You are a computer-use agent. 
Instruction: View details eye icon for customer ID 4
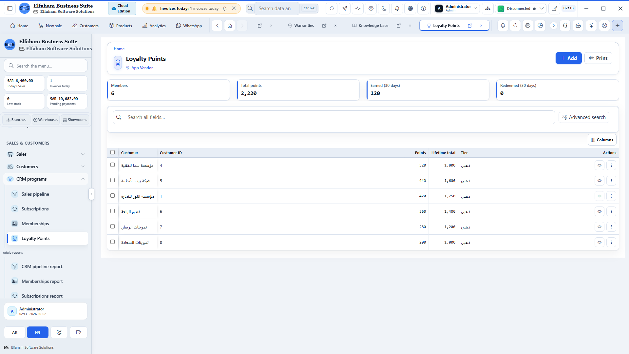tap(600, 165)
